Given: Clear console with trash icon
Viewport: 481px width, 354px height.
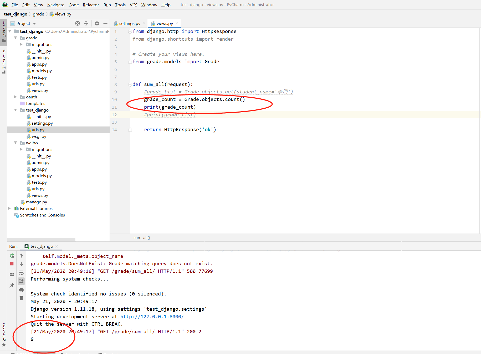Looking at the screenshot, I should pyautogui.click(x=21, y=298).
